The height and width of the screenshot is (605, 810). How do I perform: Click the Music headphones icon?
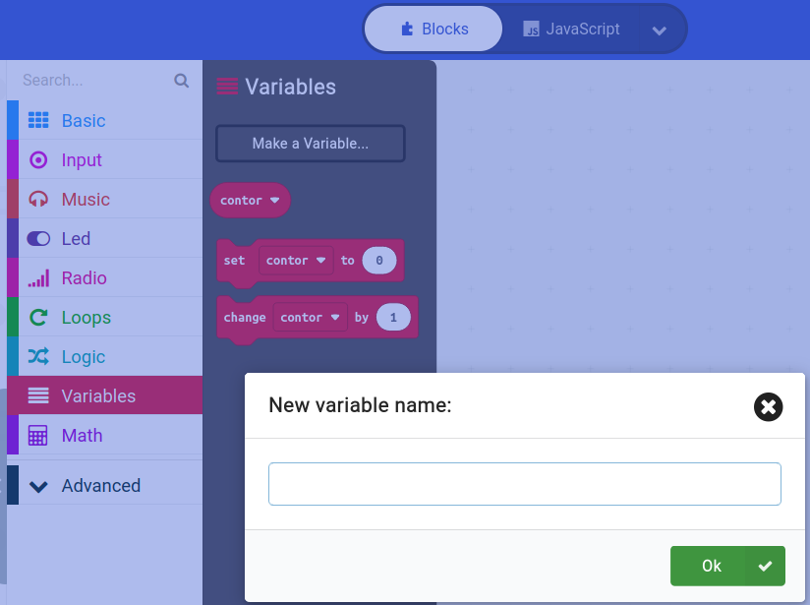pos(38,200)
